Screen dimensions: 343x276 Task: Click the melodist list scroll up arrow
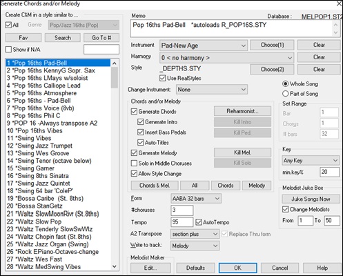click(x=115, y=63)
